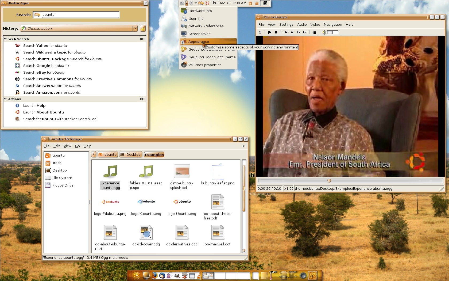Open VLC Video menu
Image resolution: width=449 pixels, height=281 pixels.
point(315,24)
